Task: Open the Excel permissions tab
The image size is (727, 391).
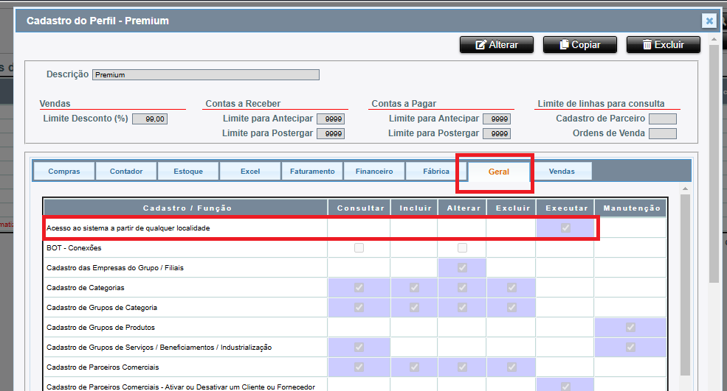Action: (x=250, y=172)
